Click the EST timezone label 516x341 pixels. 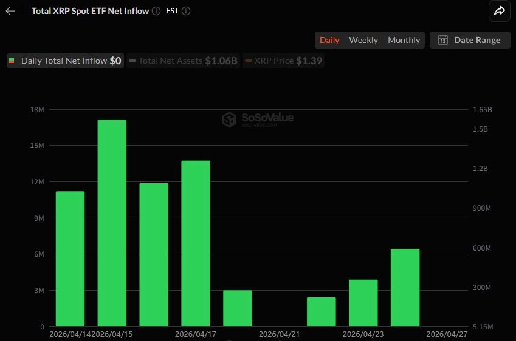[172, 11]
